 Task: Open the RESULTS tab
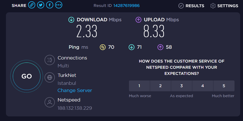coord(191,6)
